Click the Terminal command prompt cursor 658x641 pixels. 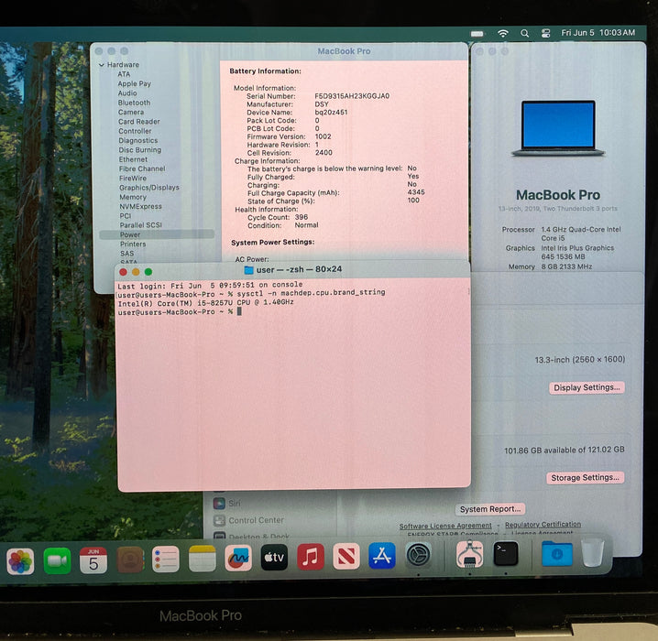pyautogui.click(x=239, y=311)
